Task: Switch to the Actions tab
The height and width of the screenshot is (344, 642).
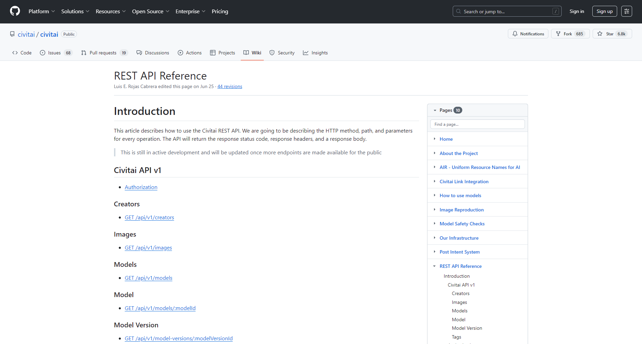Action: click(190, 53)
